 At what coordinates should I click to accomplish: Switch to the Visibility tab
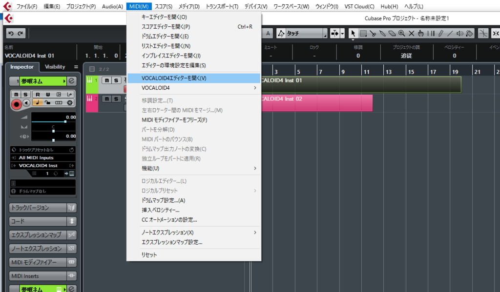click(55, 67)
